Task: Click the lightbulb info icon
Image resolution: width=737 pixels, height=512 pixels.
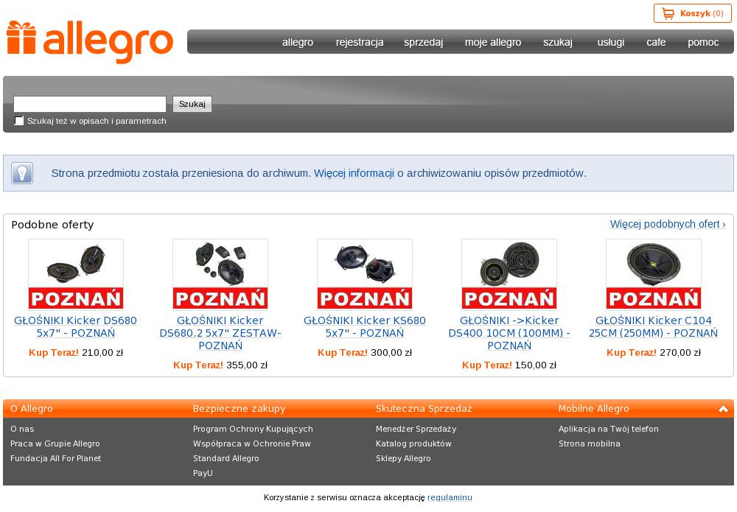Action: pos(22,173)
